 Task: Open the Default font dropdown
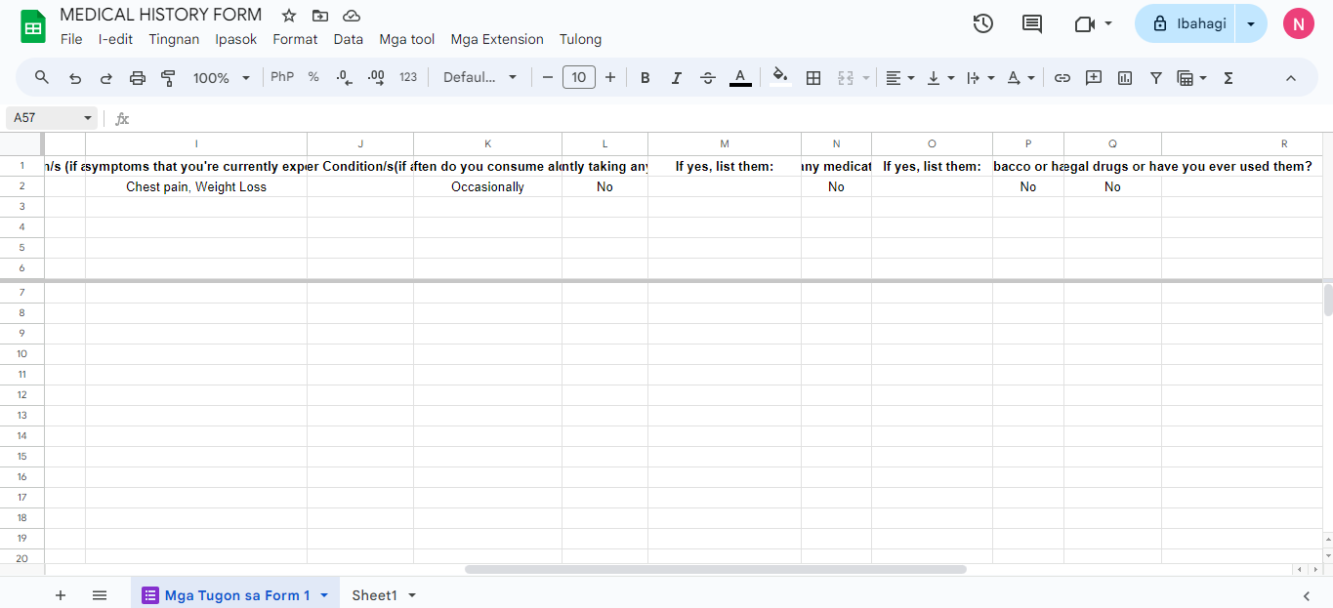pyautogui.click(x=480, y=77)
